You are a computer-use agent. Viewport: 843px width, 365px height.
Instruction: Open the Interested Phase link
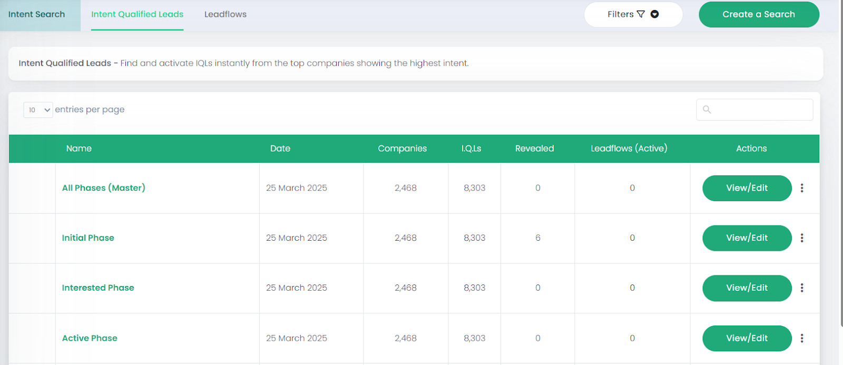pyautogui.click(x=98, y=288)
